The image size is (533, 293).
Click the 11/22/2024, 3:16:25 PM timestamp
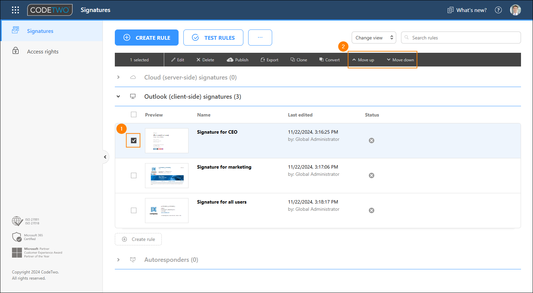tap(313, 132)
